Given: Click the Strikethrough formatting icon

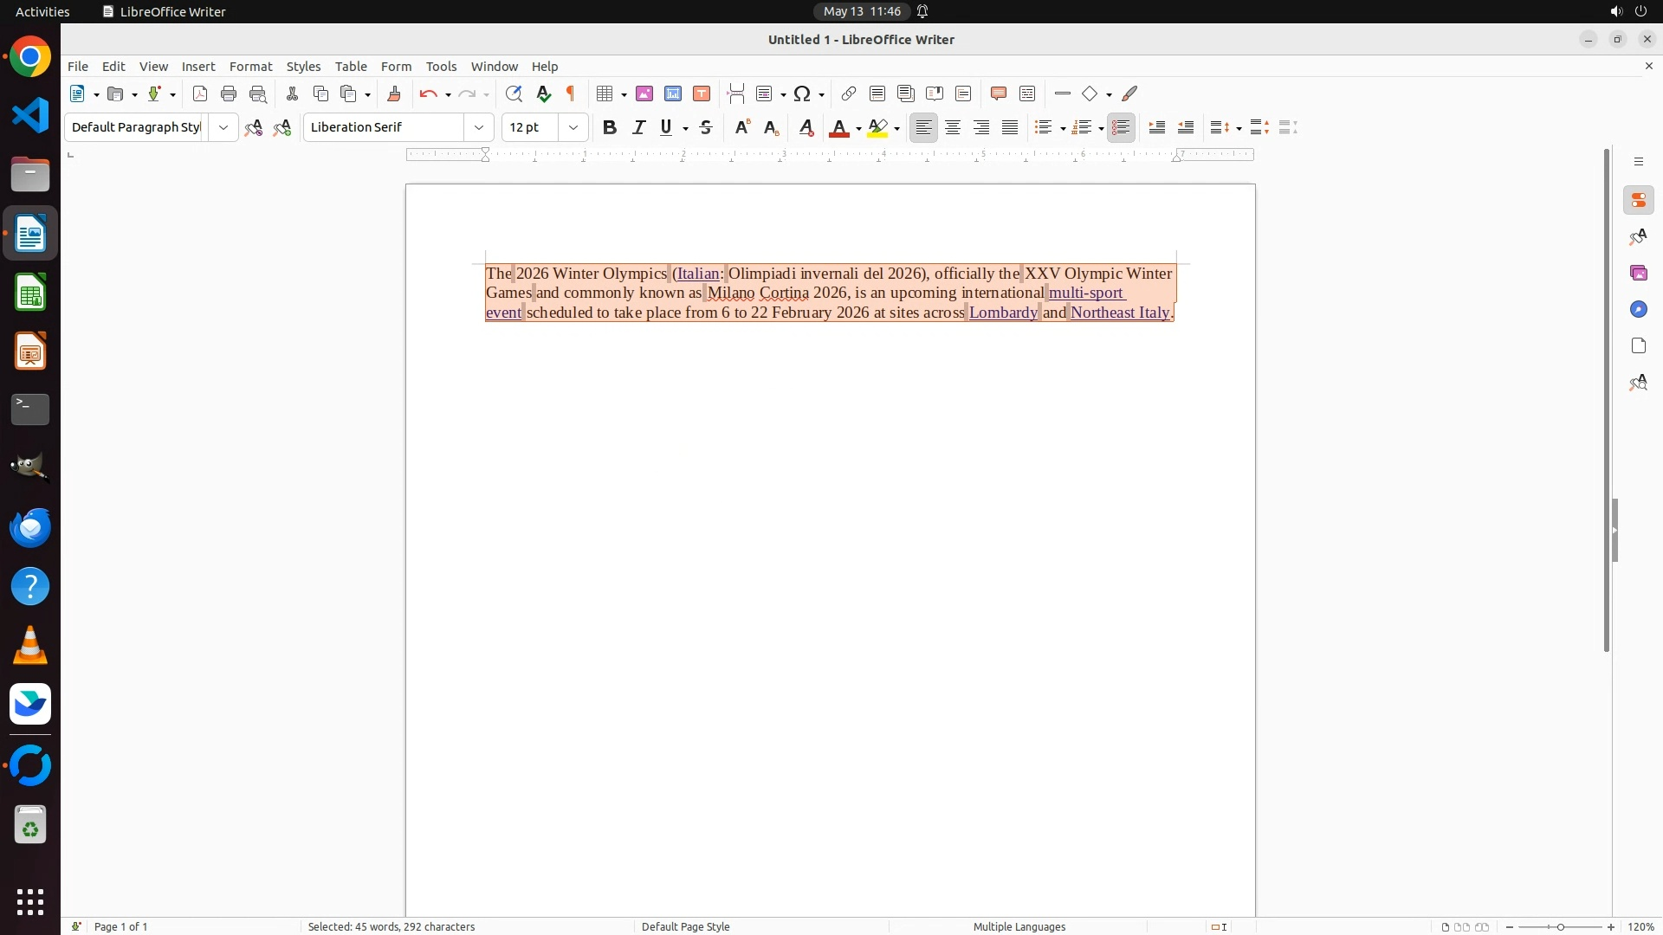Looking at the screenshot, I should [706, 128].
